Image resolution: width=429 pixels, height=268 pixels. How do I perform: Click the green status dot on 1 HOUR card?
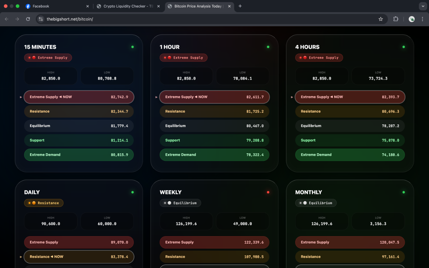click(268, 47)
